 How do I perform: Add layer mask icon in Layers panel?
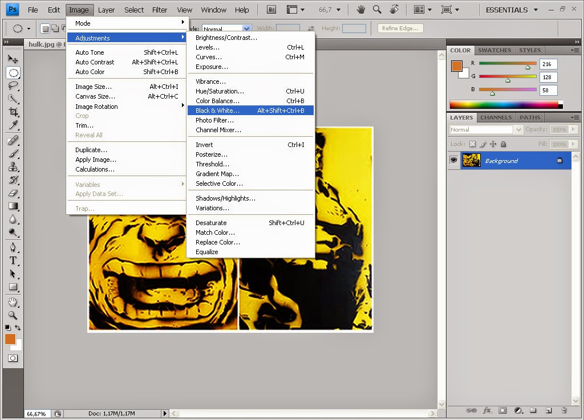[x=502, y=410]
